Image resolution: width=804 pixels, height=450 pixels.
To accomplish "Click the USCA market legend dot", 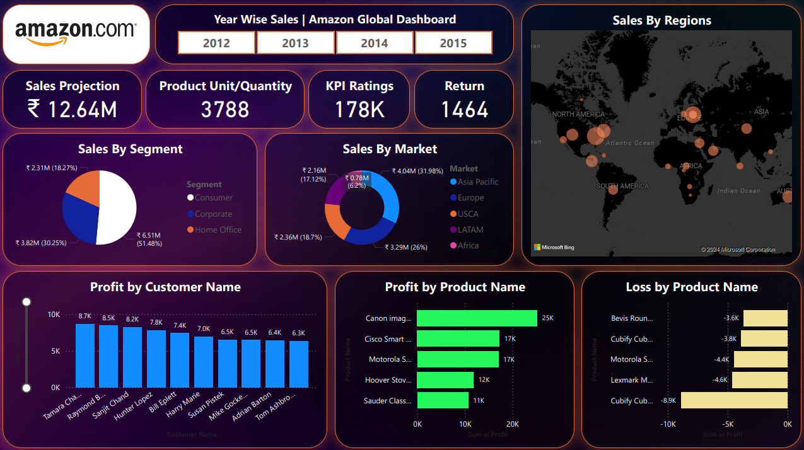I will point(453,214).
